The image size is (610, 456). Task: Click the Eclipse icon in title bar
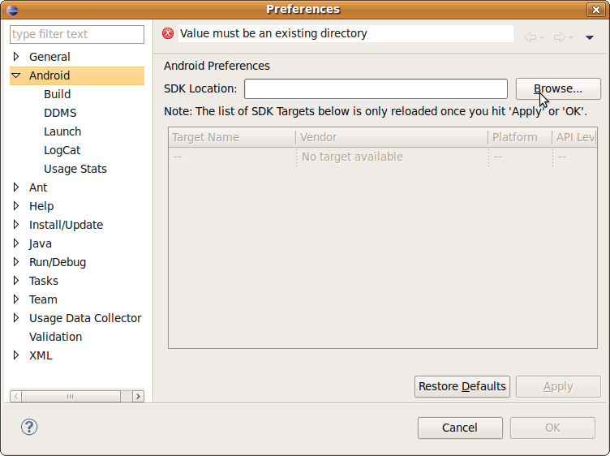12,10
